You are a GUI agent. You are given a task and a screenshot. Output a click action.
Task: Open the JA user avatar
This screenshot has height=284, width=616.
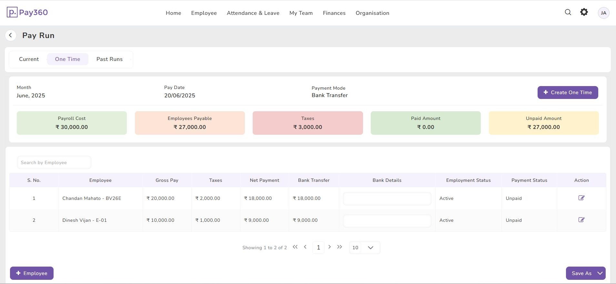tap(603, 13)
